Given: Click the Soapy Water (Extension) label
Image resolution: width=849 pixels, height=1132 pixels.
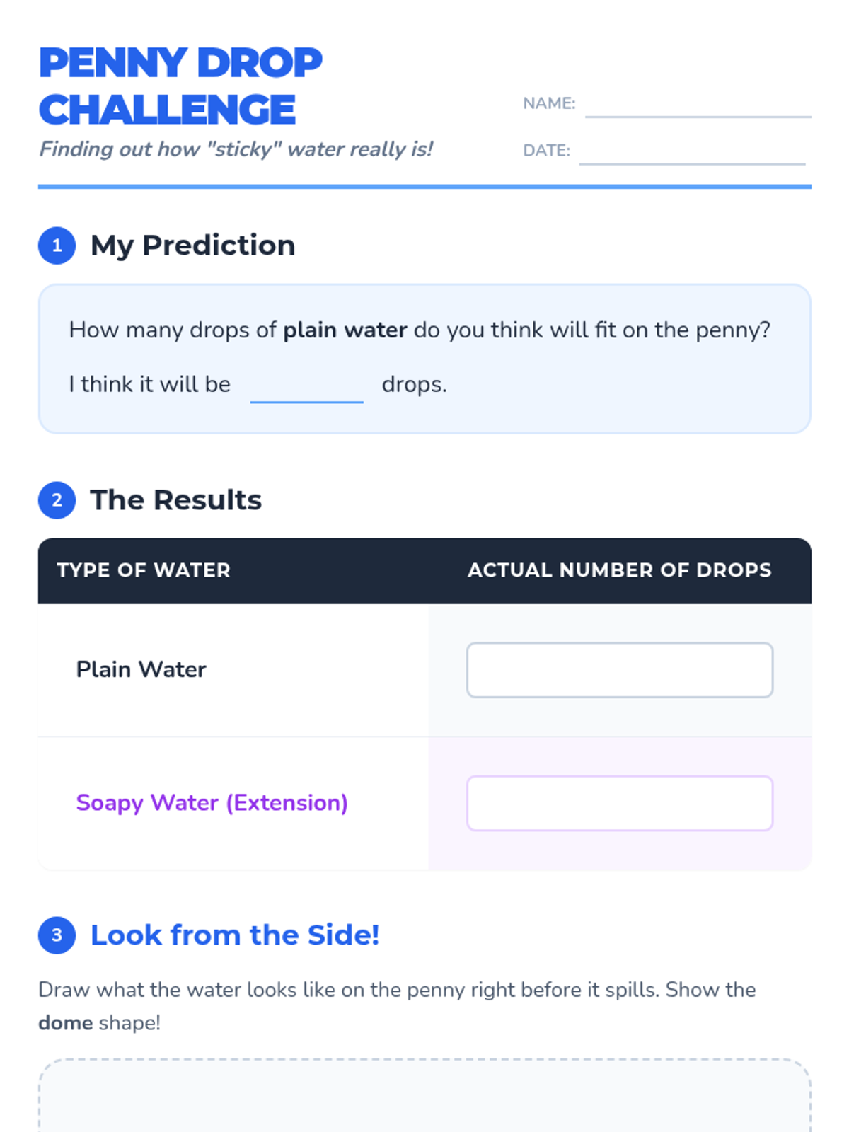Looking at the screenshot, I should tap(212, 803).
